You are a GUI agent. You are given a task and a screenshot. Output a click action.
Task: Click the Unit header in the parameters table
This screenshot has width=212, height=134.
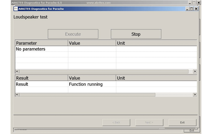(156, 43)
